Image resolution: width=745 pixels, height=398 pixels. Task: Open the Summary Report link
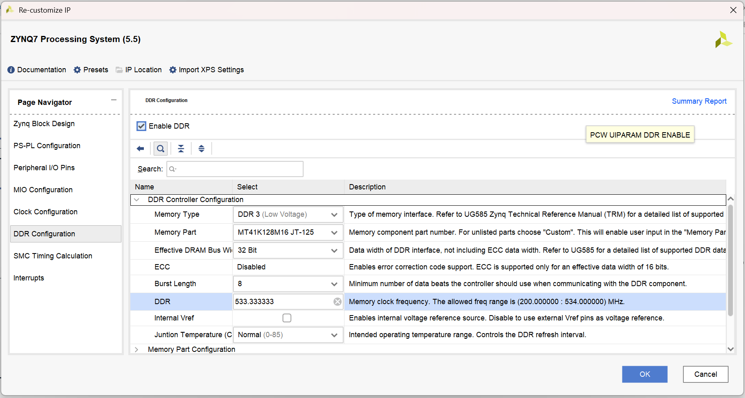tap(699, 101)
